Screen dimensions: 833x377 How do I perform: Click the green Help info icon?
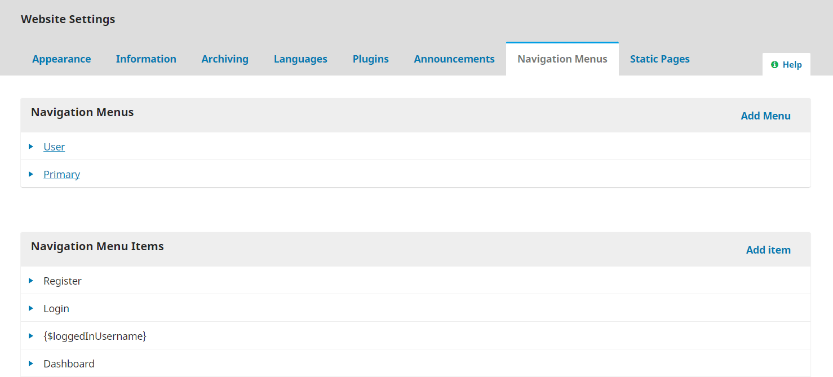pos(774,65)
